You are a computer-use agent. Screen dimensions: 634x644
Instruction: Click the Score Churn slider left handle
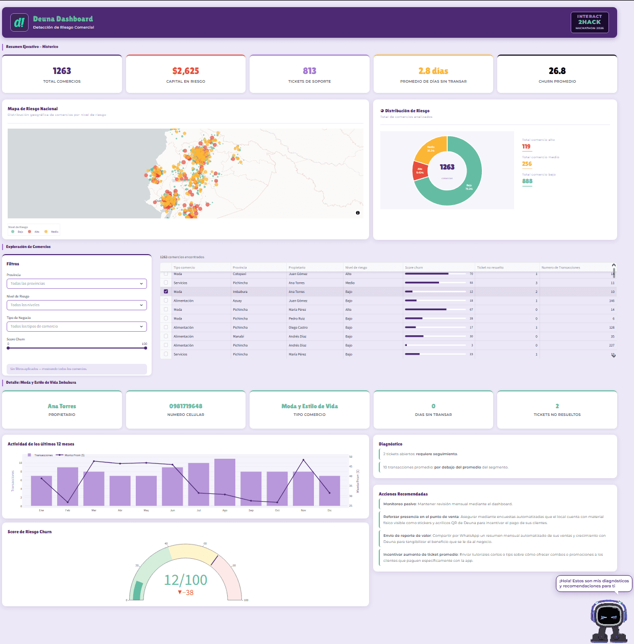pyautogui.click(x=8, y=348)
